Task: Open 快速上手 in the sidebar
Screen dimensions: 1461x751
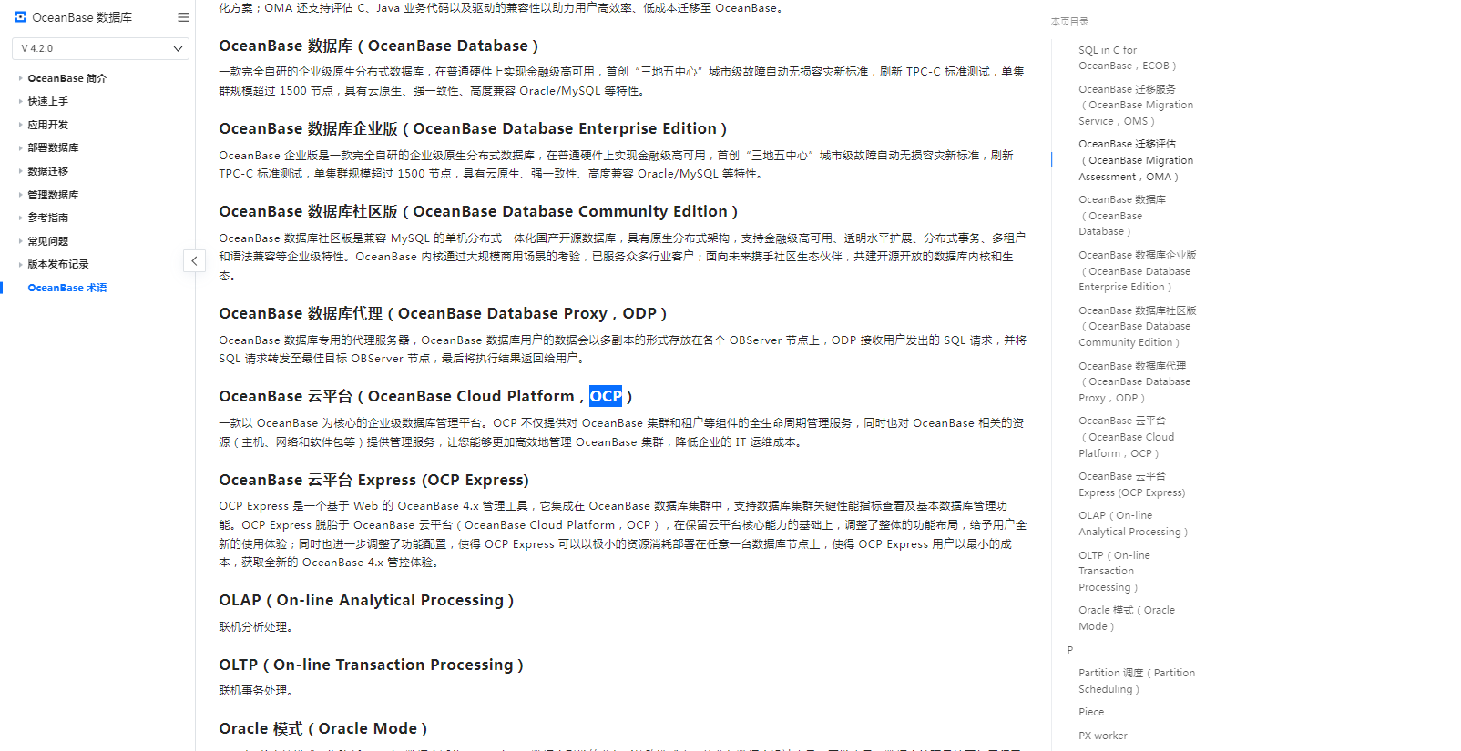Action: pyautogui.click(x=48, y=101)
